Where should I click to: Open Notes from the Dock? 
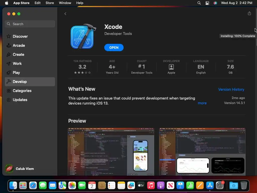coord(121,185)
